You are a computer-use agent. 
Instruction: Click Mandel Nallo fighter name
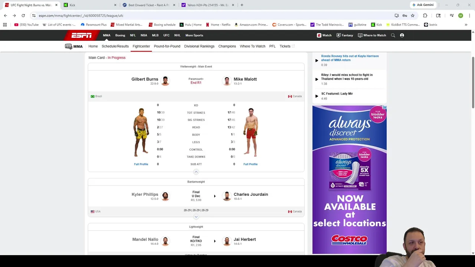[145, 239]
